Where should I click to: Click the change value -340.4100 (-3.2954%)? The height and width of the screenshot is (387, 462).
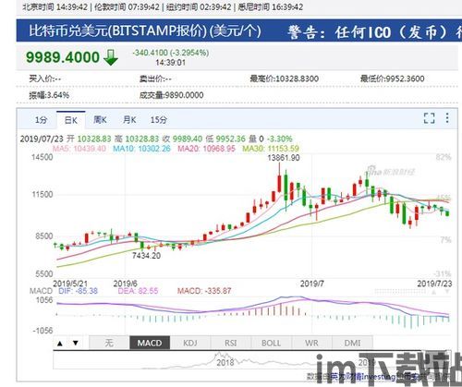pos(171,53)
